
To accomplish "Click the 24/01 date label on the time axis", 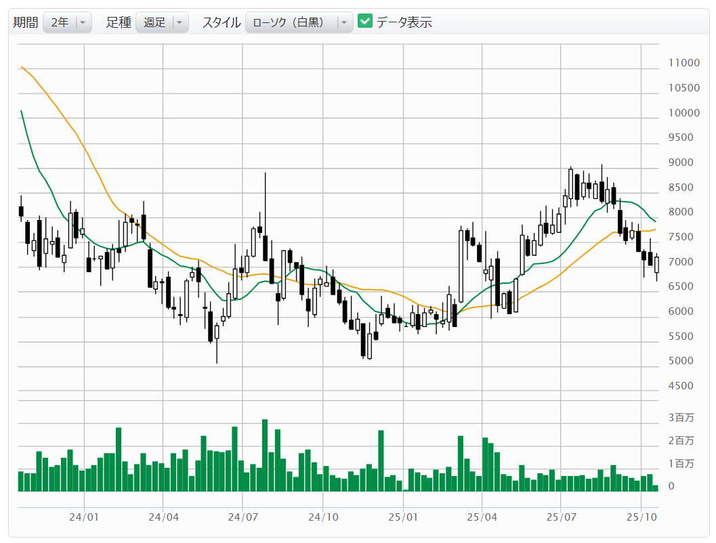I will coord(84,518).
